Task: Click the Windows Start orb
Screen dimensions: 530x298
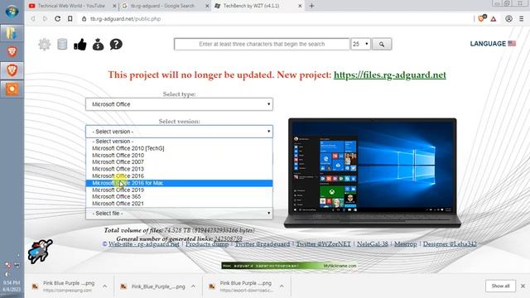Action: pos(12,11)
